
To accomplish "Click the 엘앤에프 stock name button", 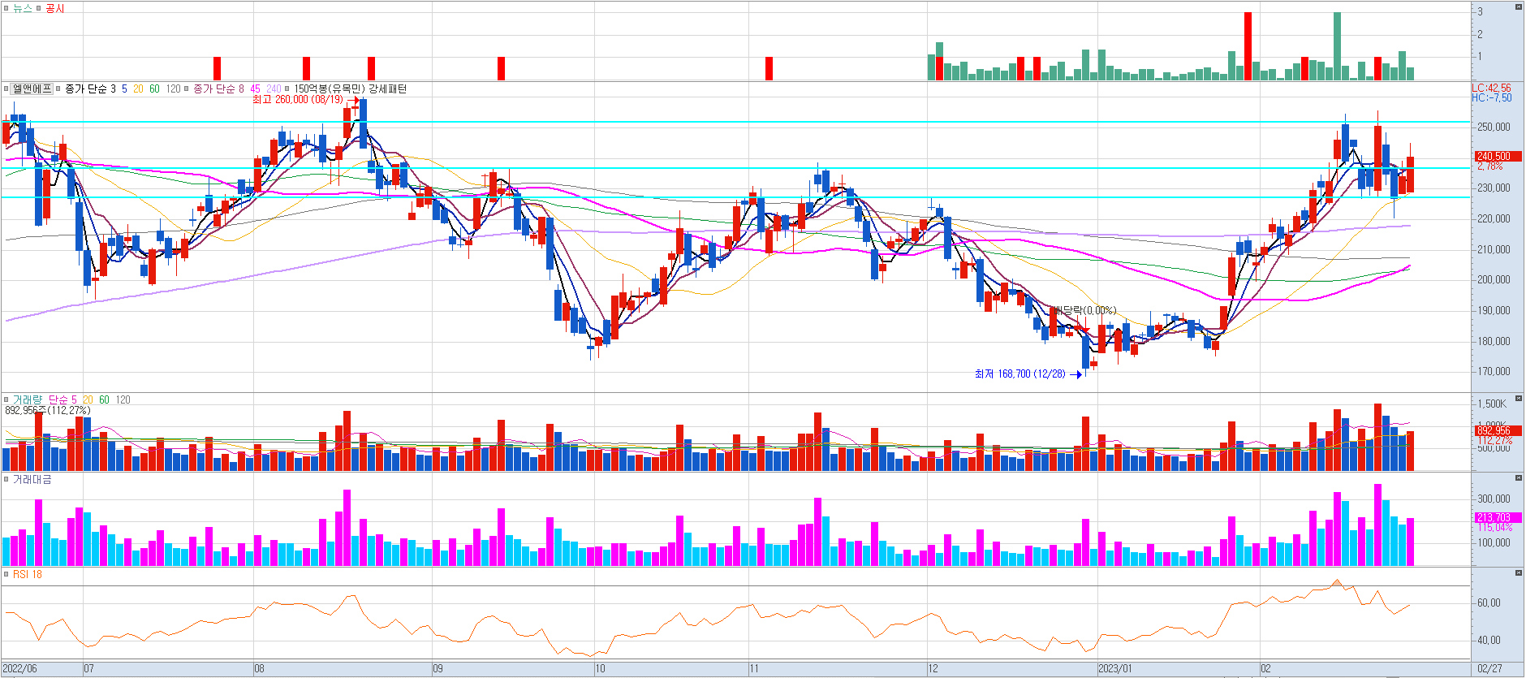I will pos(32,89).
